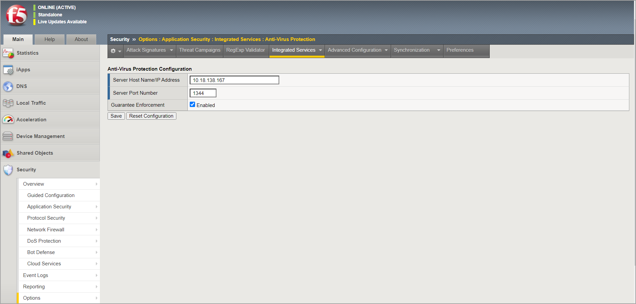The height and width of the screenshot is (304, 636).
Task: Click the iApps sidebar icon
Action: coord(8,70)
